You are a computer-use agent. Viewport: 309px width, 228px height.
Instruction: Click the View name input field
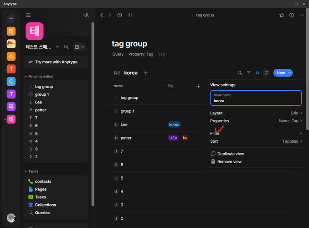tap(256, 98)
